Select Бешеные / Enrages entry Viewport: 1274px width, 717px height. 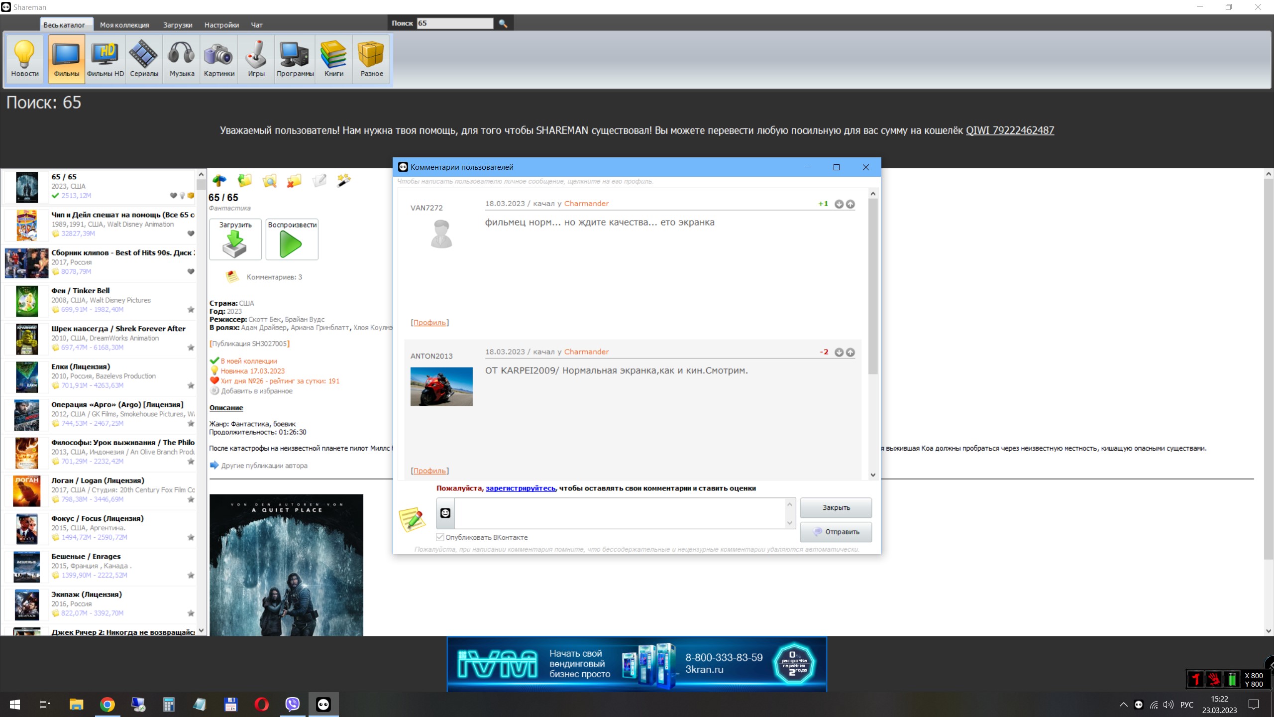point(100,567)
